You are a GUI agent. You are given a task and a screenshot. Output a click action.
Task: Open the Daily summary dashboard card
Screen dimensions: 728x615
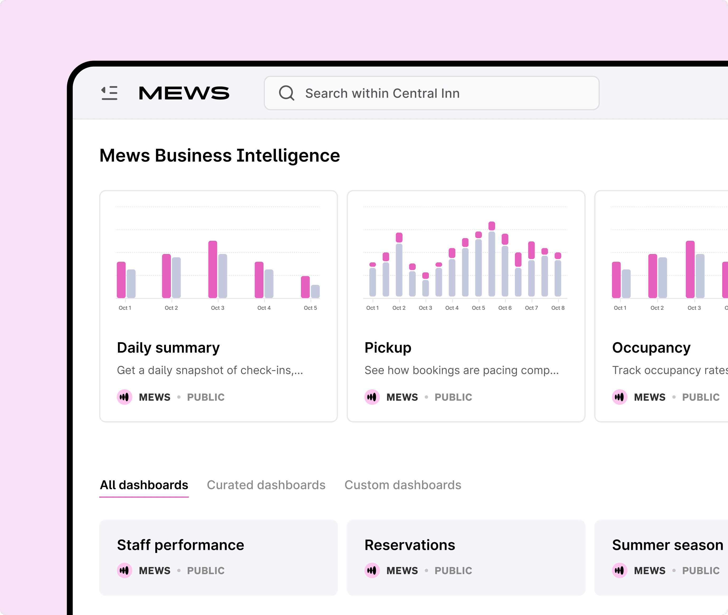point(219,306)
